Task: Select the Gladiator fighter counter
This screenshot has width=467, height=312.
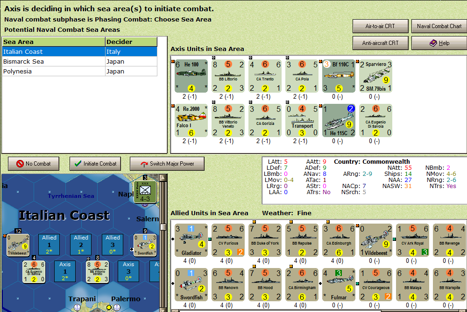Action: pos(191,240)
